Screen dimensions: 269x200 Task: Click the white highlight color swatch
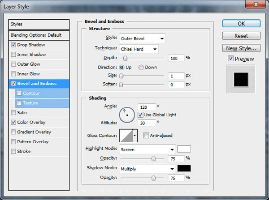(x=184, y=149)
